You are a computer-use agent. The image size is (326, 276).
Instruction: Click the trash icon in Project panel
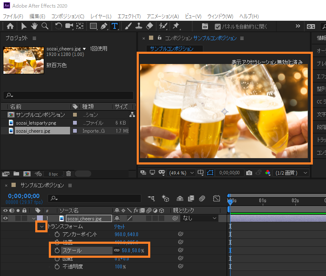(68, 174)
